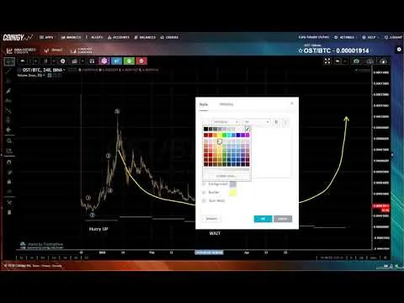This screenshot has height=303, width=404.
Task: Toggle italic text formatting
Action: point(285,122)
